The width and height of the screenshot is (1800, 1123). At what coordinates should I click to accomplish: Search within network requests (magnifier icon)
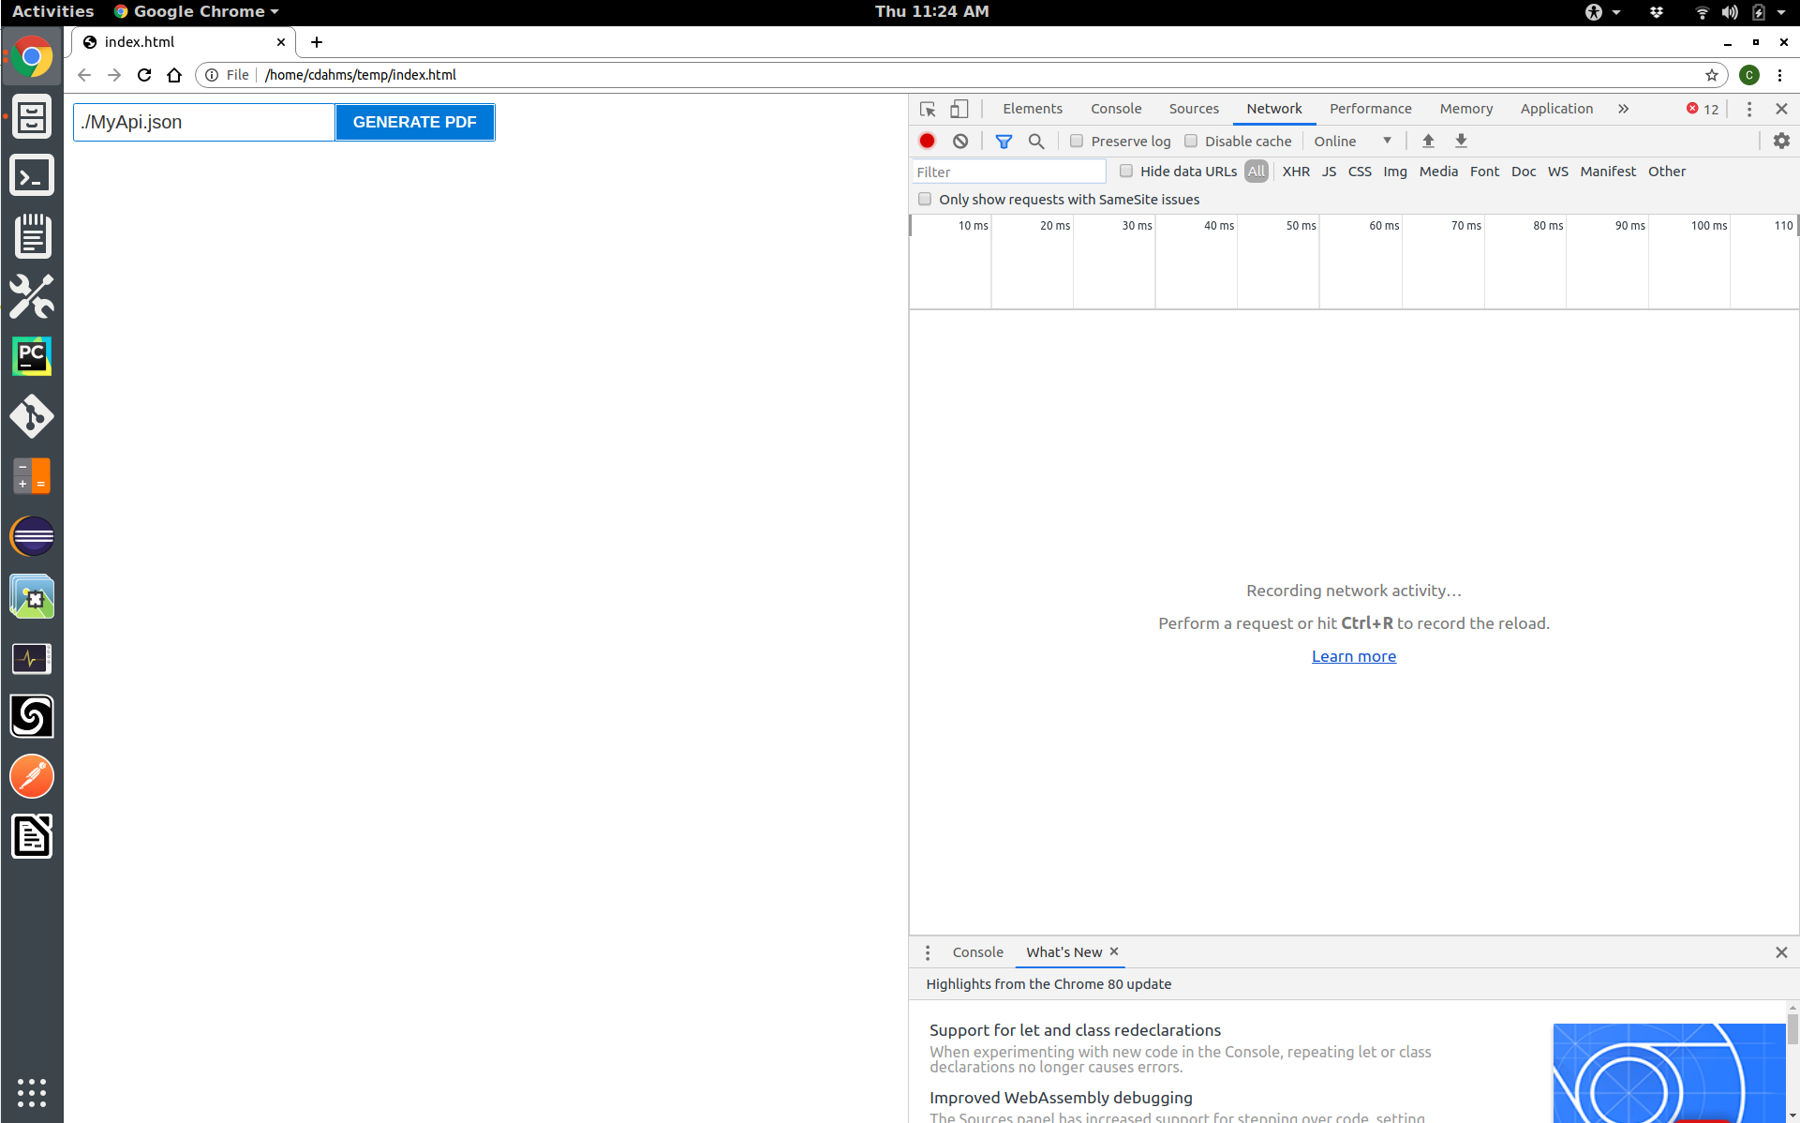(1035, 141)
